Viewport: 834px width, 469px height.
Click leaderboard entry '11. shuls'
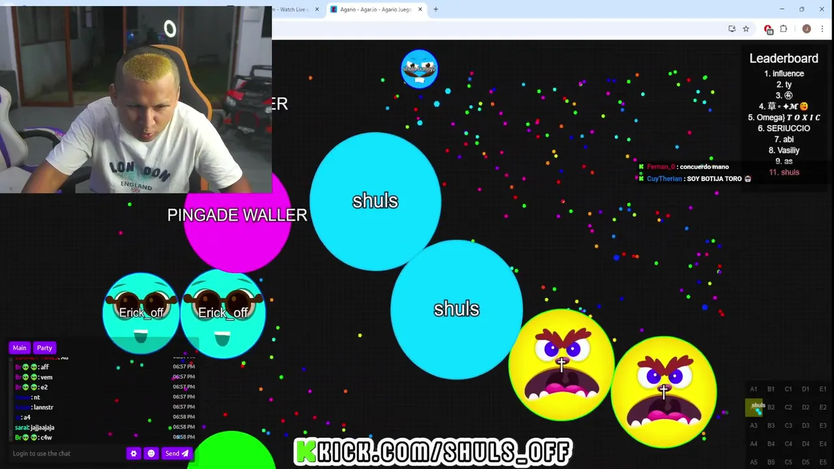point(784,173)
